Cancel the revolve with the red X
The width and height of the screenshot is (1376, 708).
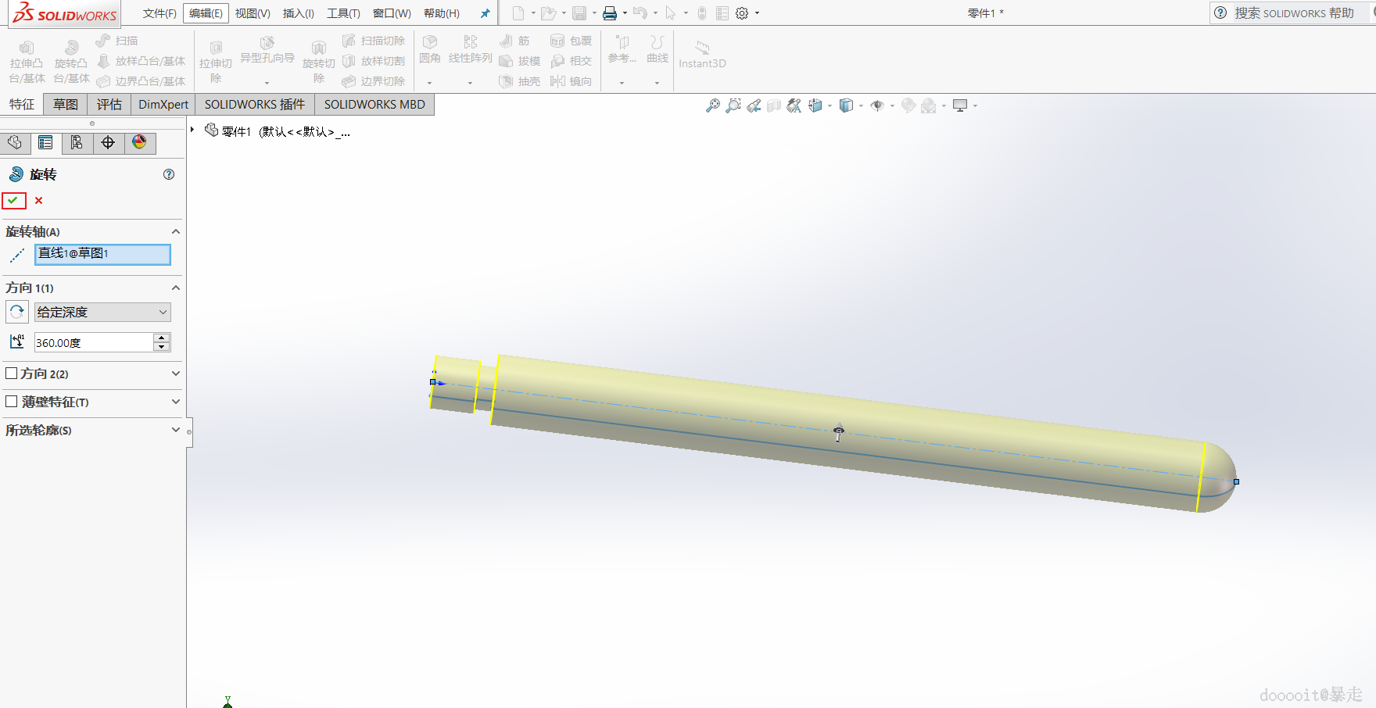click(x=38, y=201)
